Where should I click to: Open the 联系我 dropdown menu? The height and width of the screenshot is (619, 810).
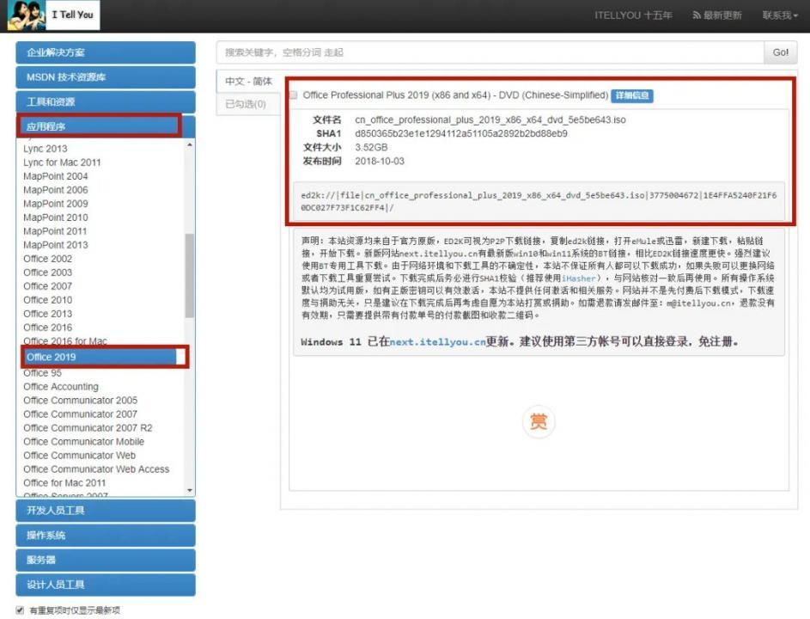780,15
